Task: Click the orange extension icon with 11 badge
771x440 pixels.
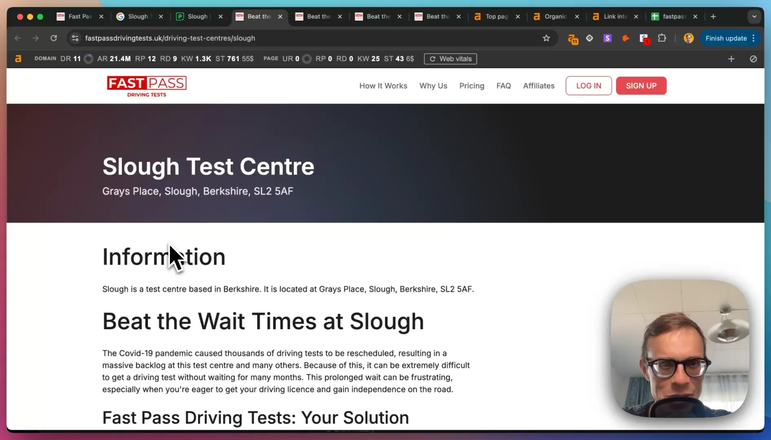Action: coord(573,39)
